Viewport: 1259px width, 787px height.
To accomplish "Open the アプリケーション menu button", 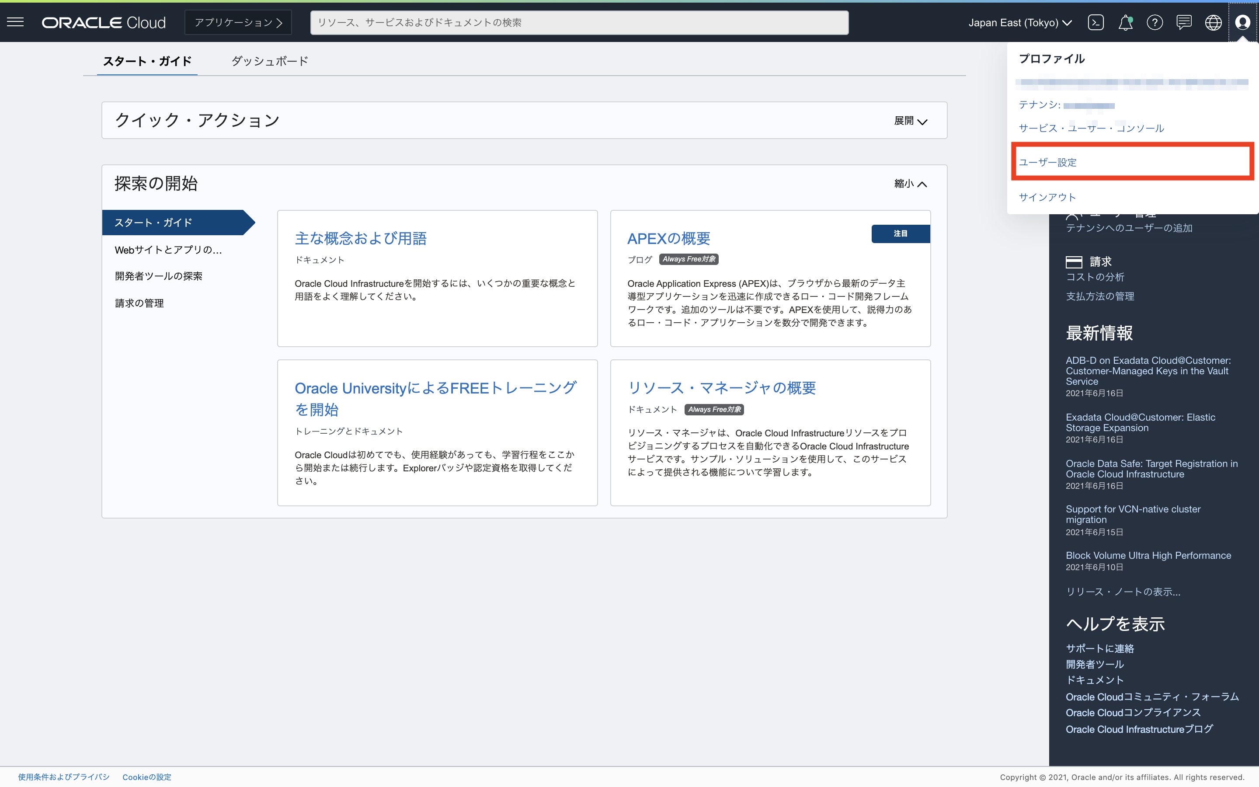I will (238, 22).
